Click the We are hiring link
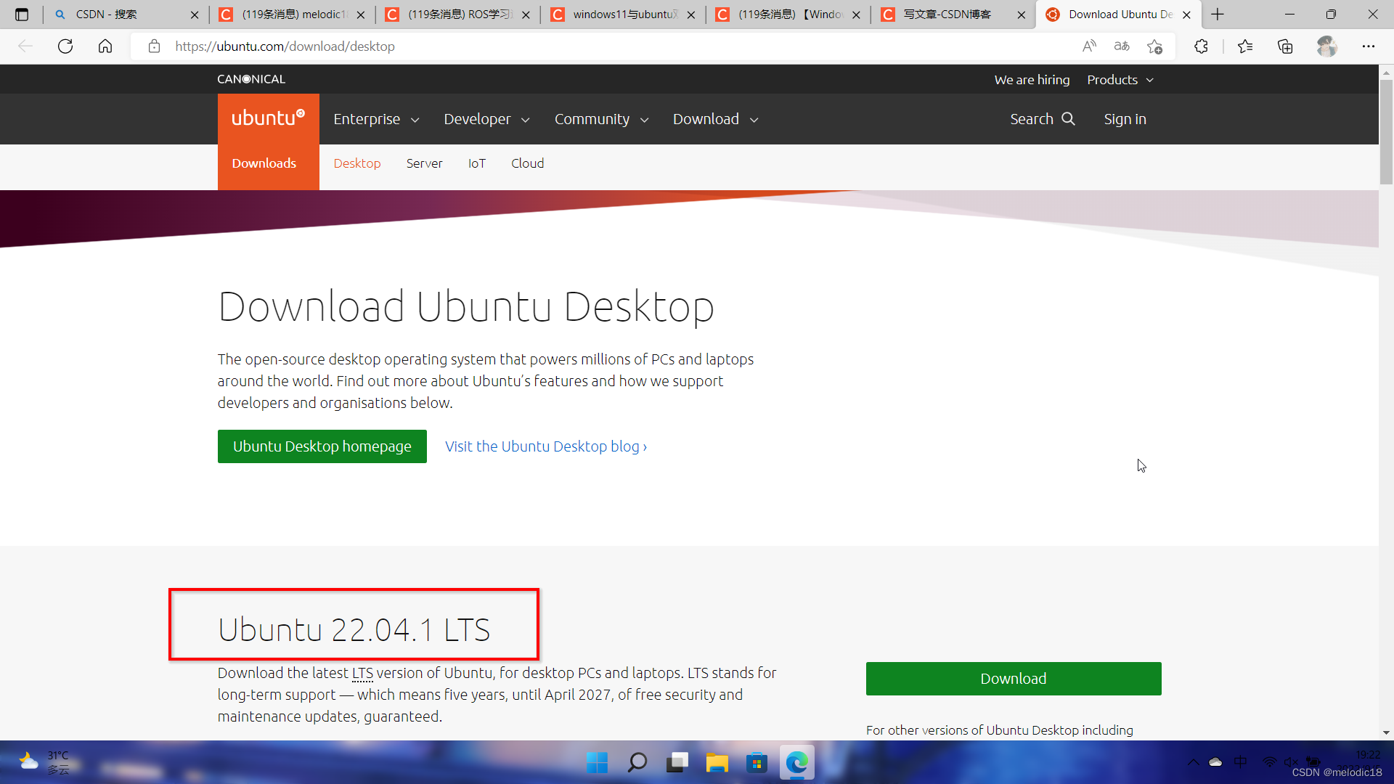Screen dimensions: 1394x784 coord(1032,80)
